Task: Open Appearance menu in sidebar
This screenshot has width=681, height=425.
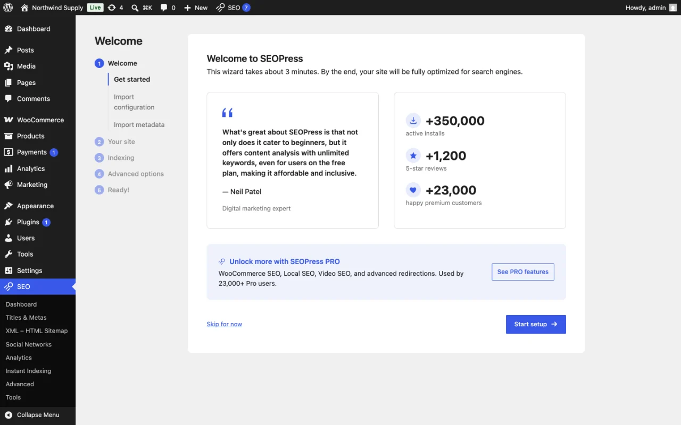Action: coord(38,206)
